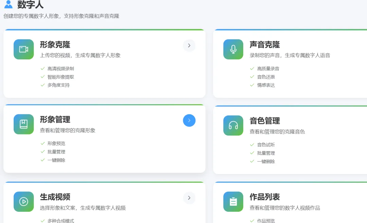Click the headphones icon on the 音色管理 card
This screenshot has height=223, width=367.
[x=233, y=125]
